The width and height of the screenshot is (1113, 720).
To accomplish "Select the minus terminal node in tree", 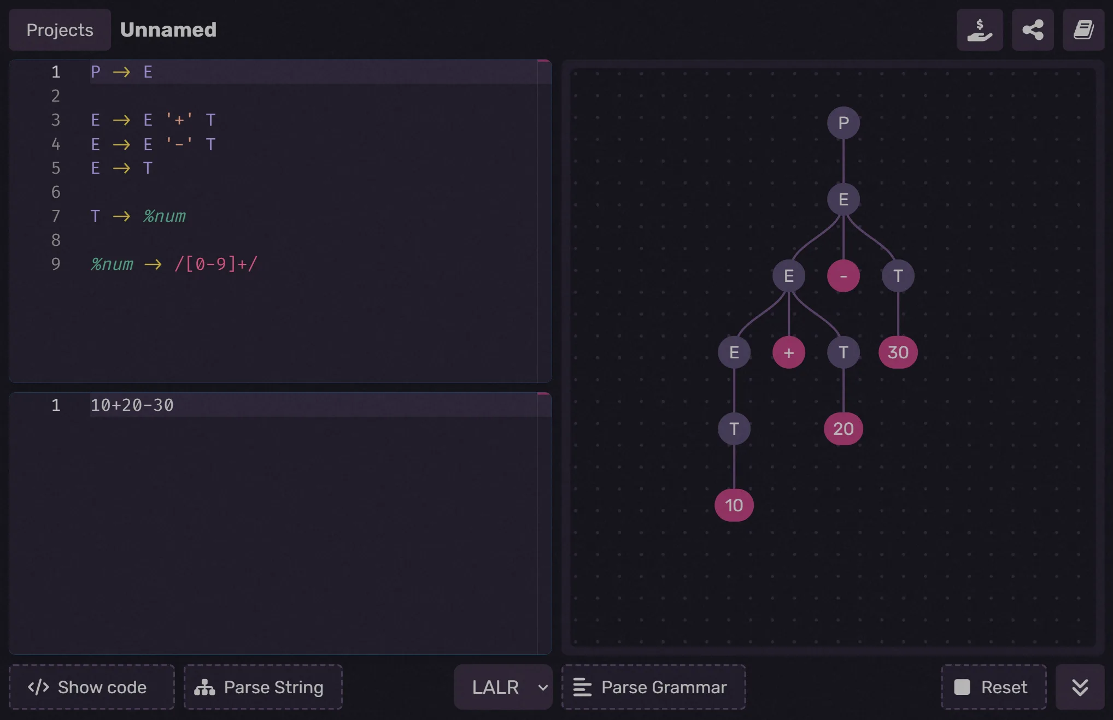I will coord(843,276).
